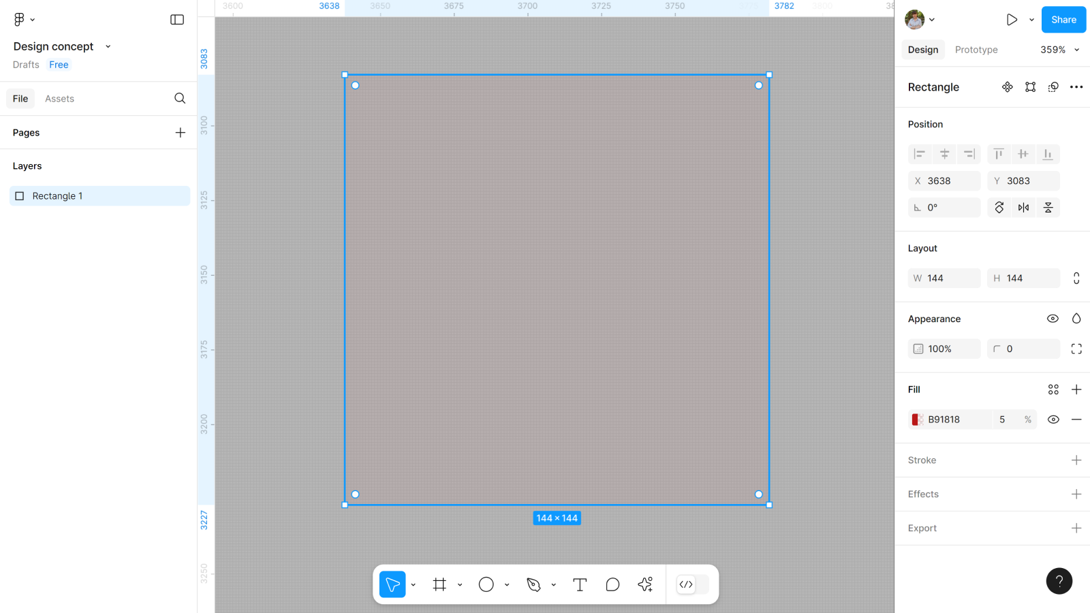1090x613 pixels.
Task: Open the 359% zoom dropdown
Action: (1059, 50)
